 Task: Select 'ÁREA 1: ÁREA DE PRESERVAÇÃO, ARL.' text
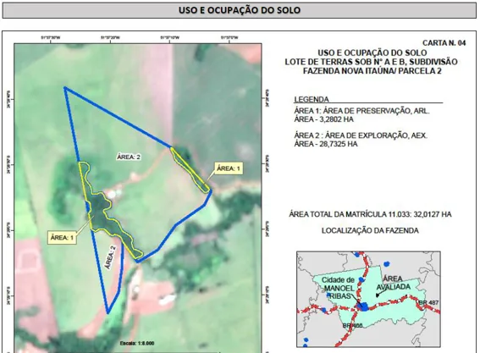pos(361,111)
